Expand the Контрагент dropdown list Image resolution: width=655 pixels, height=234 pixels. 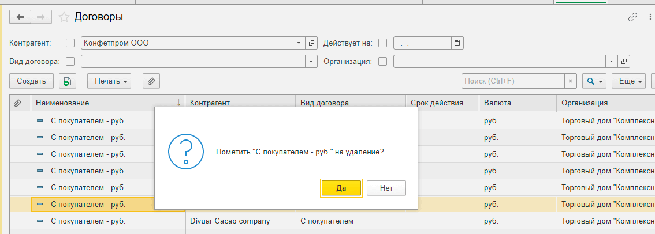[x=300, y=43]
